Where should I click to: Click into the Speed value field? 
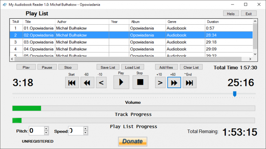(76, 131)
